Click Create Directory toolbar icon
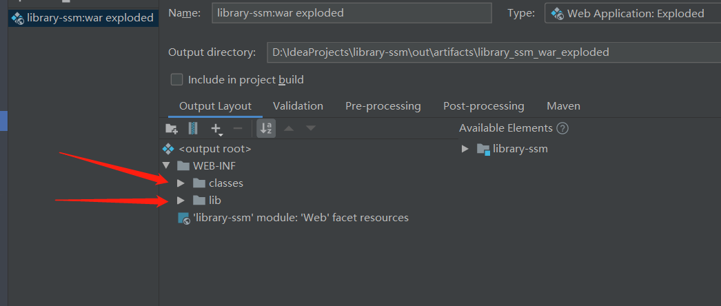721x306 pixels. (x=172, y=129)
